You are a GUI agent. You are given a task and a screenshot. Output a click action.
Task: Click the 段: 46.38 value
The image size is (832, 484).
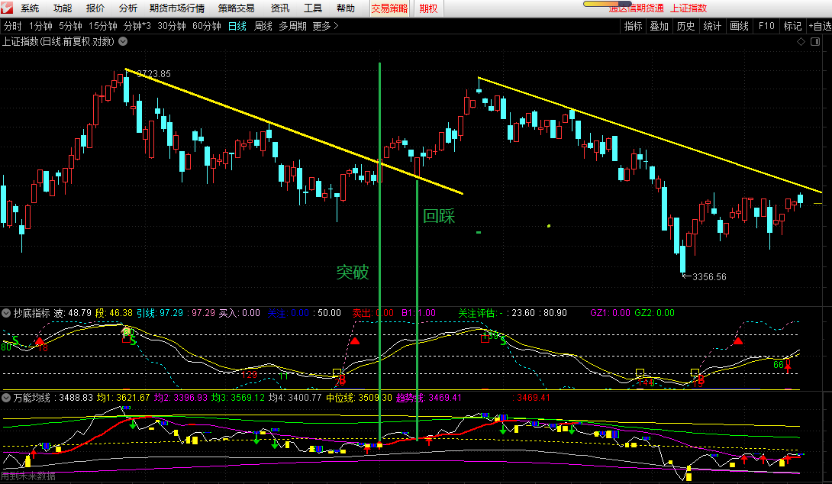(114, 313)
